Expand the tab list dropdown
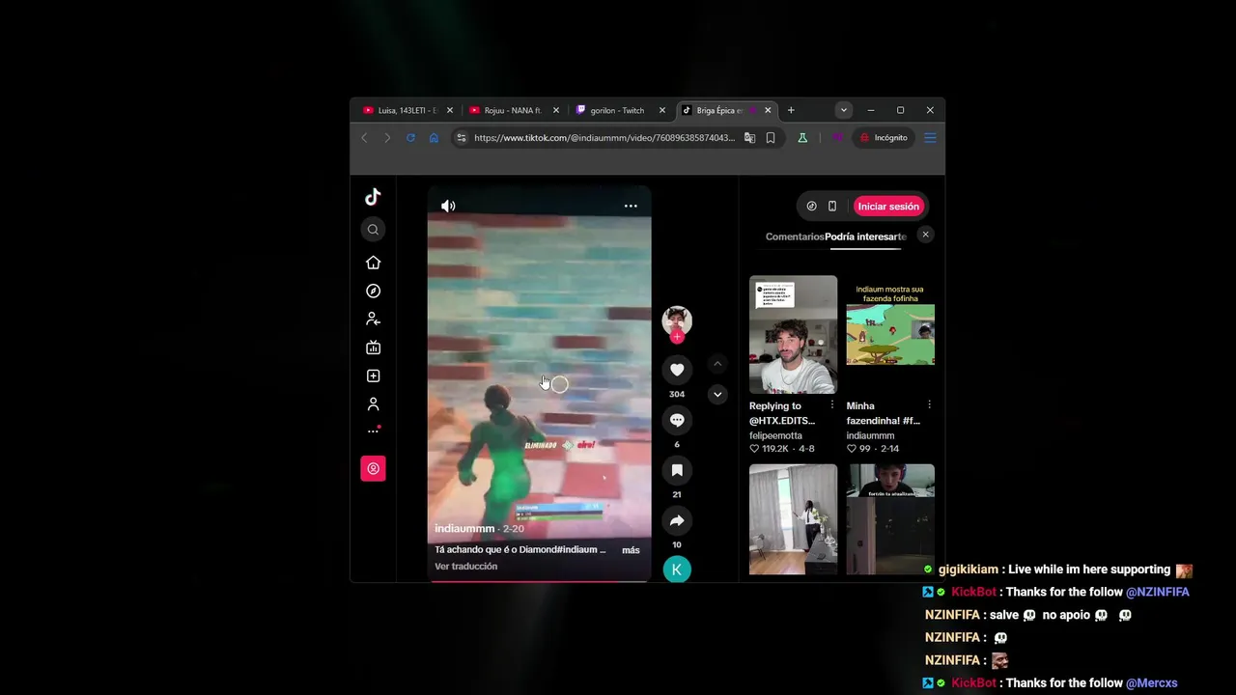1236x695 pixels. click(x=843, y=110)
